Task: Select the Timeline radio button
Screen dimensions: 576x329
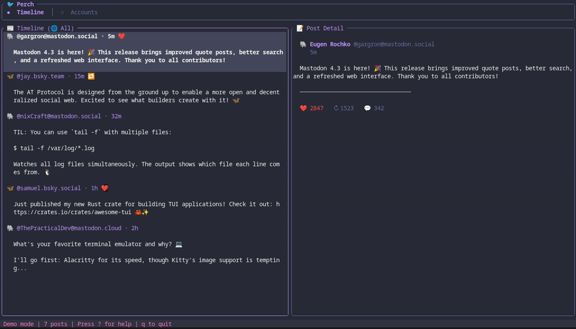Action: click(9, 12)
